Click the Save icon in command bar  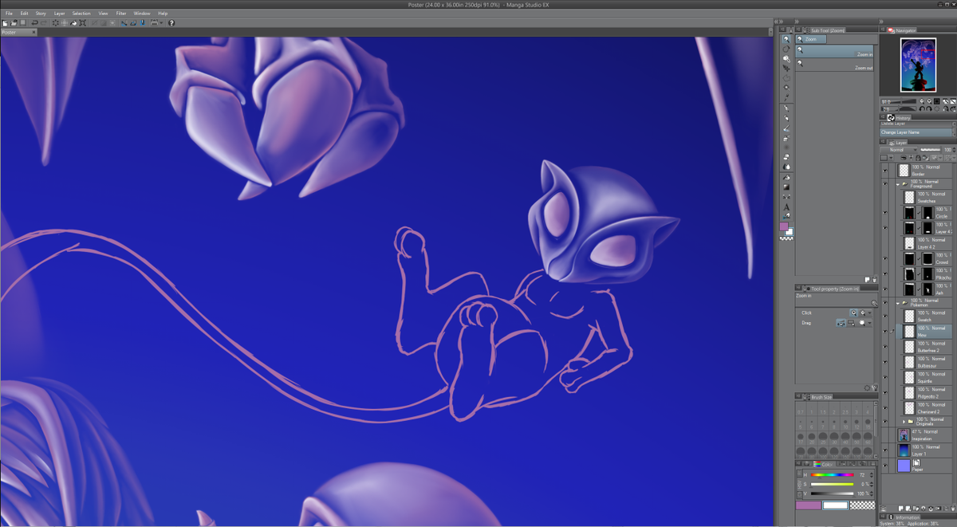23,23
